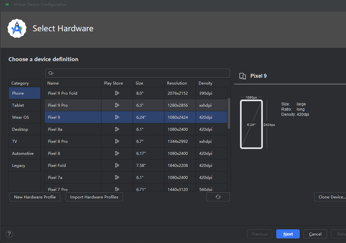This screenshot has width=346, height=243.
Task: Open the help question mark icon
Action: pos(9,234)
